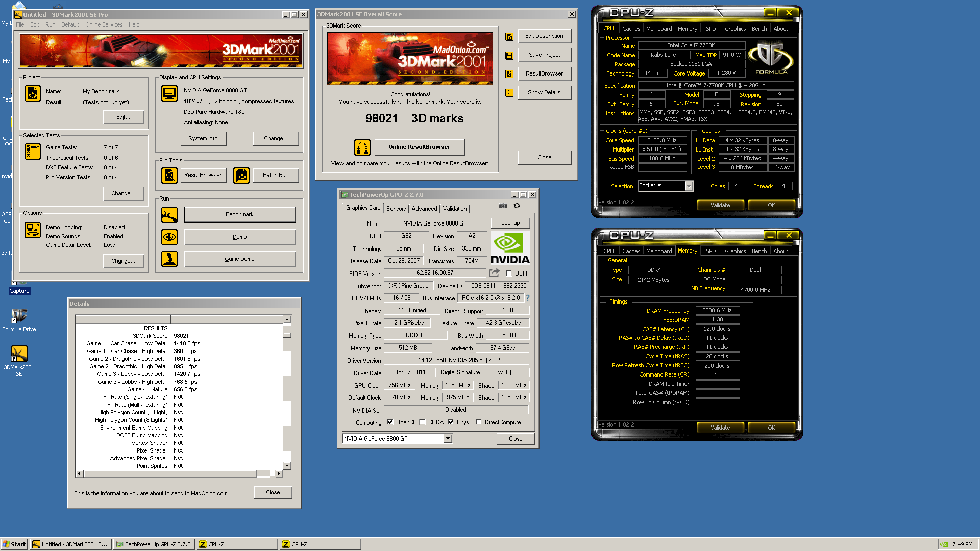This screenshot has height=551, width=980.
Task: Click the bus interface question mark icon
Action: coord(528,298)
